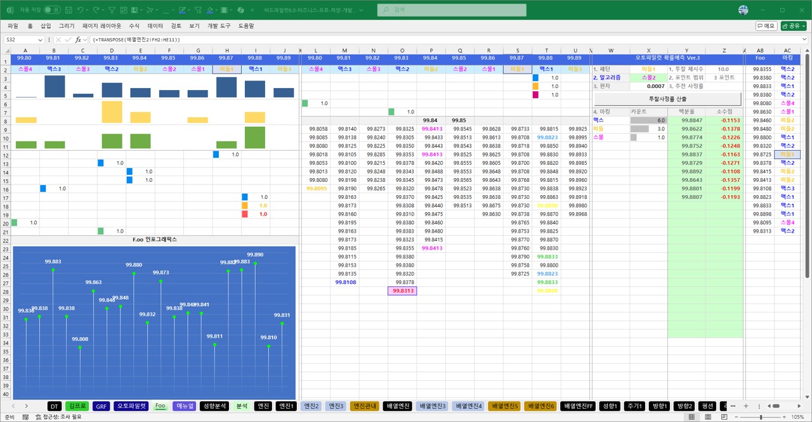Click the Redo arrow icon

(96, 10)
